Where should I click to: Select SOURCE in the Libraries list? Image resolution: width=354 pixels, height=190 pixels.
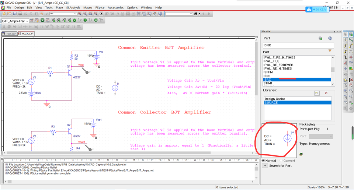298,103
